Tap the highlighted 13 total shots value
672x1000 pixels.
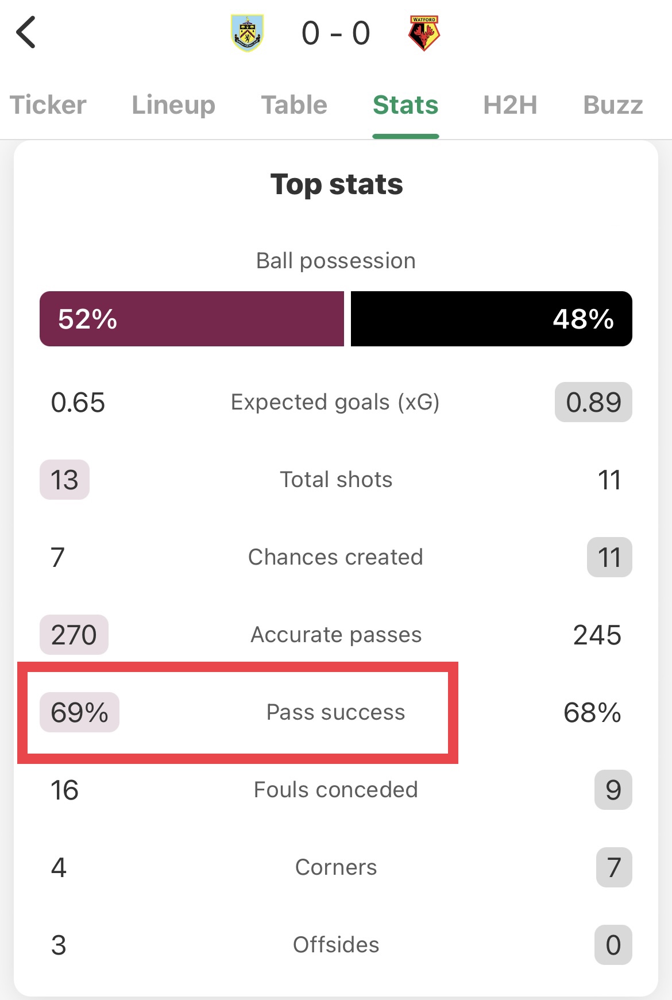click(x=64, y=480)
